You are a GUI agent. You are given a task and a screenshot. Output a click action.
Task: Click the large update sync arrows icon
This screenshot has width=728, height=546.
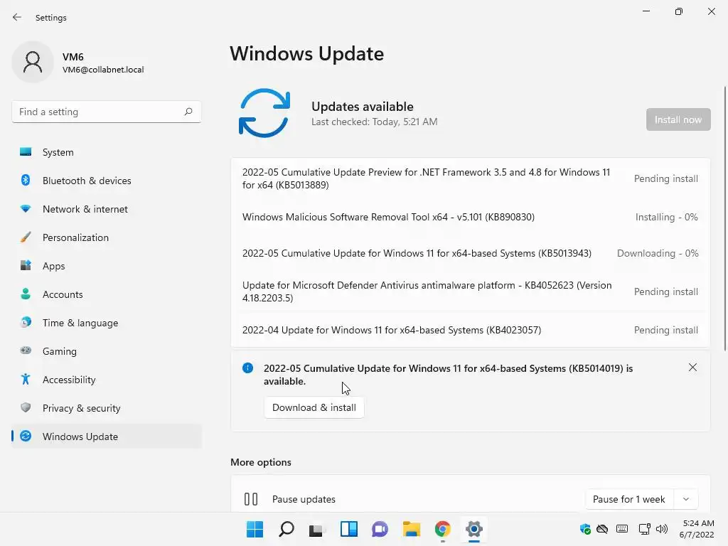pyautogui.click(x=264, y=113)
